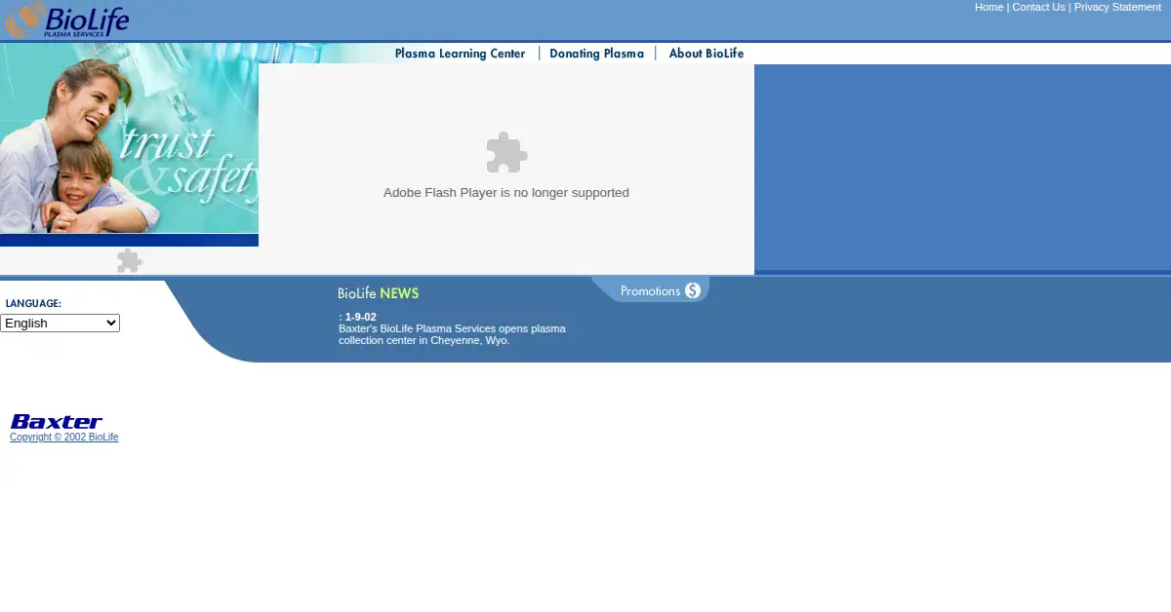Open the language dropdown set to English
Screen dimensions: 1171x612
coord(60,323)
